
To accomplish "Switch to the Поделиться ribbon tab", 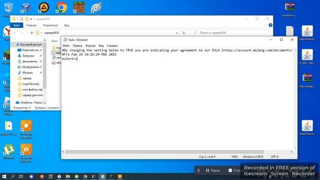I will 50,25.
